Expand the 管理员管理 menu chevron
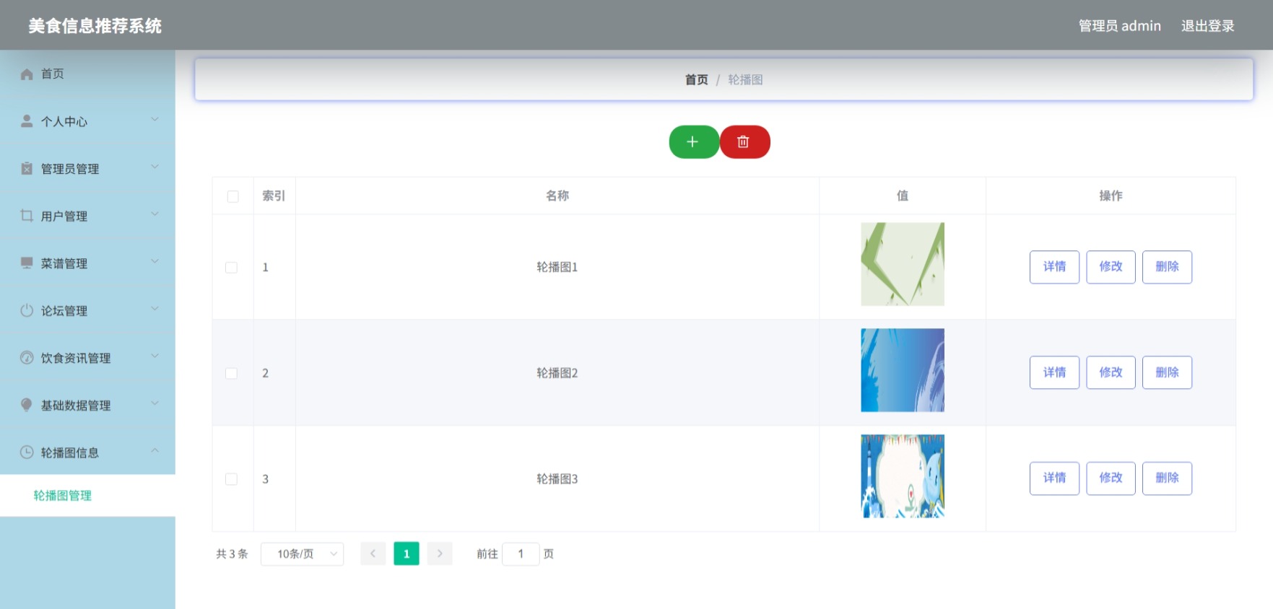This screenshot has height=609, width=1273. 155,167
